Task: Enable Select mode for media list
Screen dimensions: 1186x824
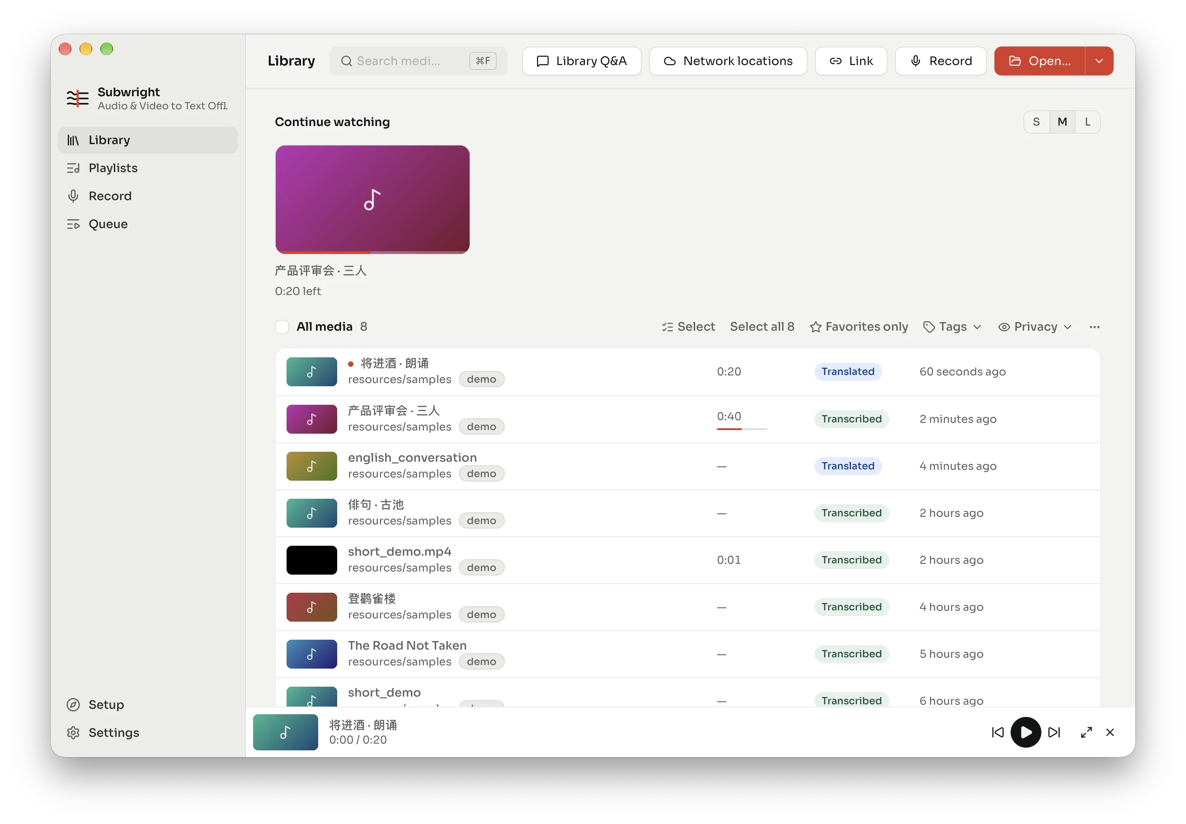Action: pyautogui.click(x=688, y=327)
